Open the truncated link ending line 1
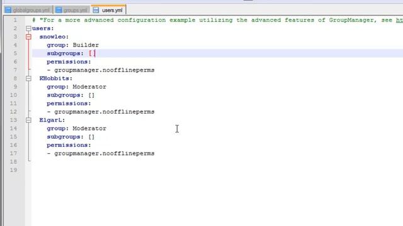This screenshot has height=226, width=403. click(399, 20)
